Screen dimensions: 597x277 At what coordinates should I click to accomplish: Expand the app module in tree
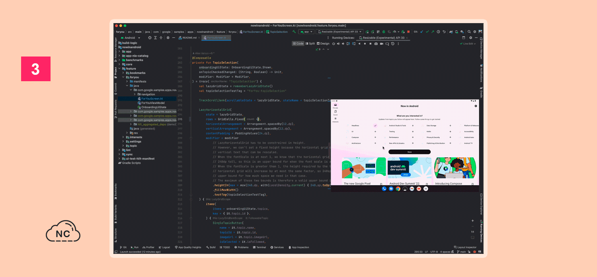click(x=119, y=51)
